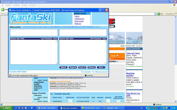The width and height of the screenshot is (177, 110).
Task: Switch to Microsoft Excel taskbar button
Action: (x=92, y=108)
